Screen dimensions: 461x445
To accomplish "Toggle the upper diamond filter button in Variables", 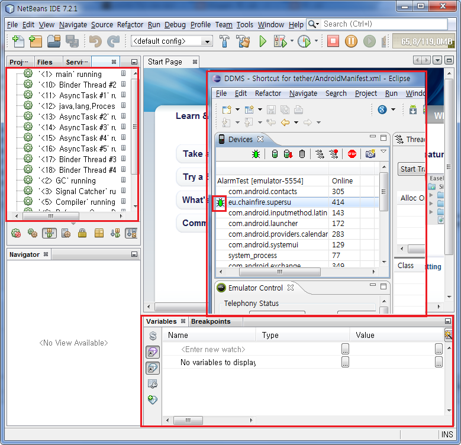I will pos(153,352).
